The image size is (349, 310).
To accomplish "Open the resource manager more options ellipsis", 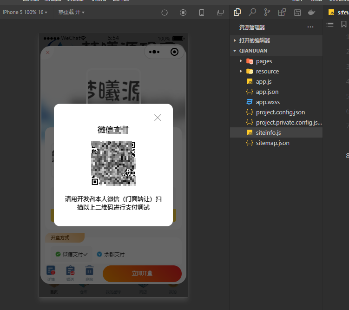I will tap(310, 27).
